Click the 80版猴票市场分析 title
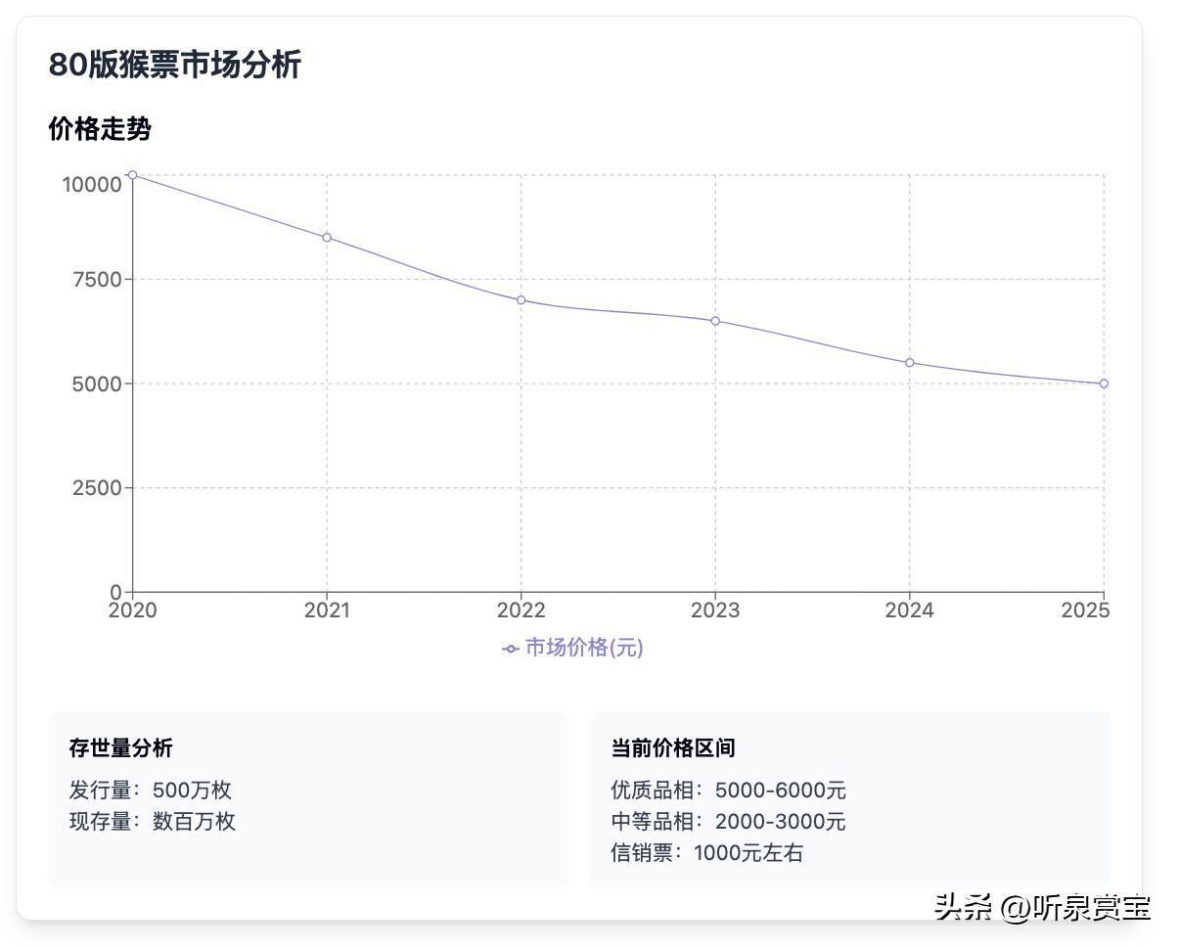The width and height of the screenshot is (1178, 949). [175, 66]
